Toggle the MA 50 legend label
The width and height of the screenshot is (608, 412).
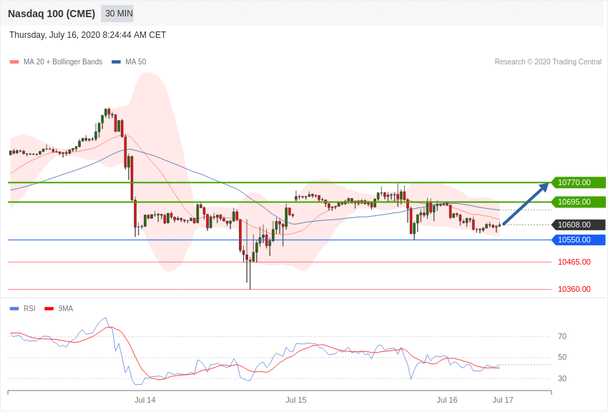[x=136, y=62]
